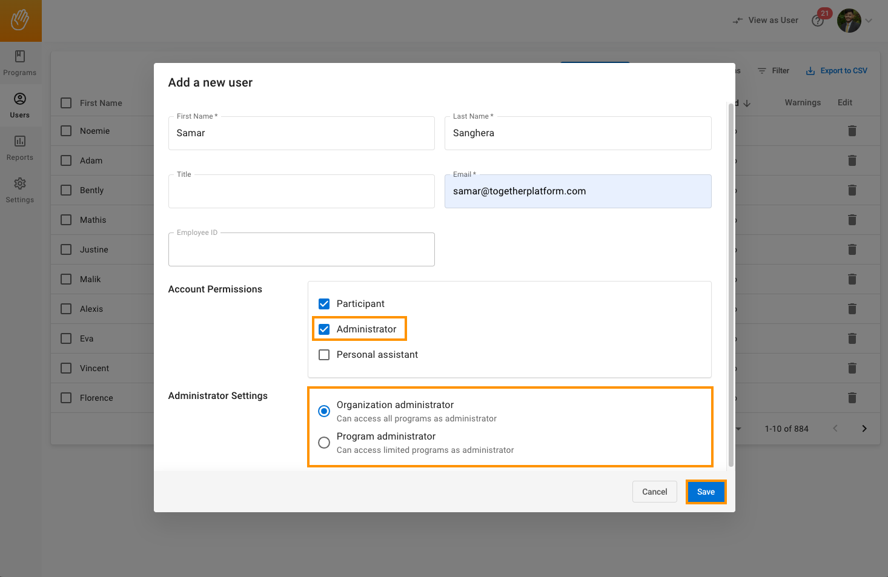The image size is (888, 577).
Task: Go to next page of users
Action: pyautogui.click(x=864, y=429)
